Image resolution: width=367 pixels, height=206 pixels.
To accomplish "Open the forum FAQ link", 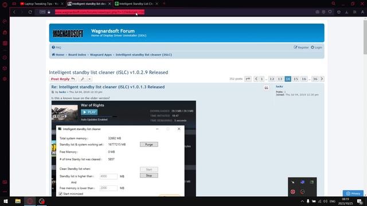I will [x=56, y=47].
